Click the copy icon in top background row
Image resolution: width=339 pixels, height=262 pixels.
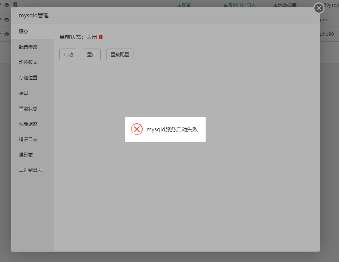coord(15,5)
